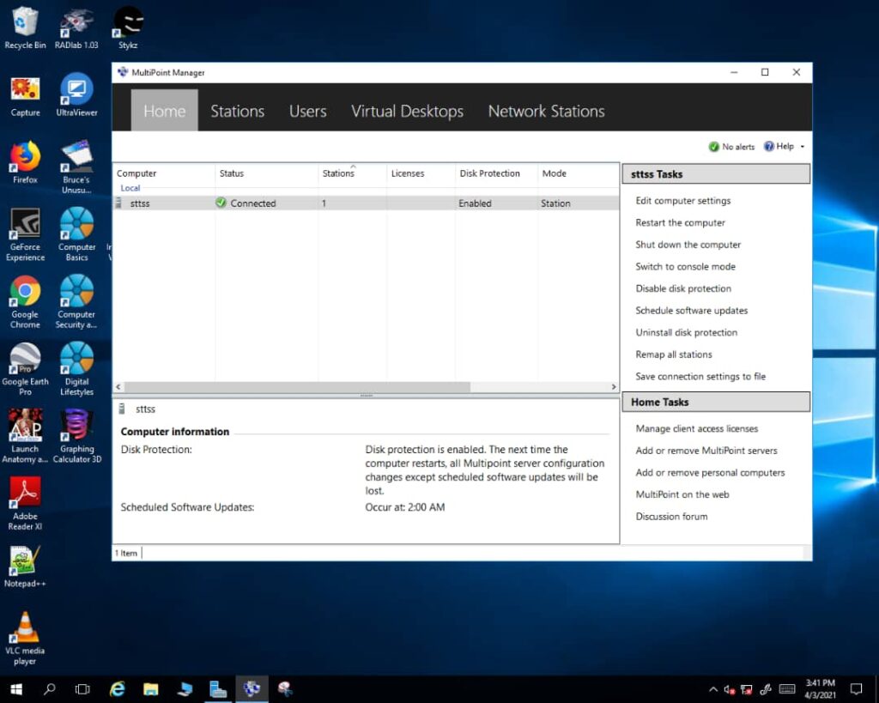Select the Computer Security desktop shortcut
This screenshot has width=879, height=703.
(76, 302)
